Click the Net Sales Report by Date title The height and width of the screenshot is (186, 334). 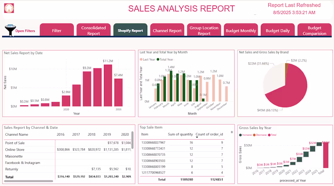click(23, 53)
